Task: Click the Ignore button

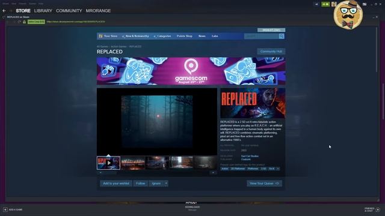Action: (x=156, y=184)
